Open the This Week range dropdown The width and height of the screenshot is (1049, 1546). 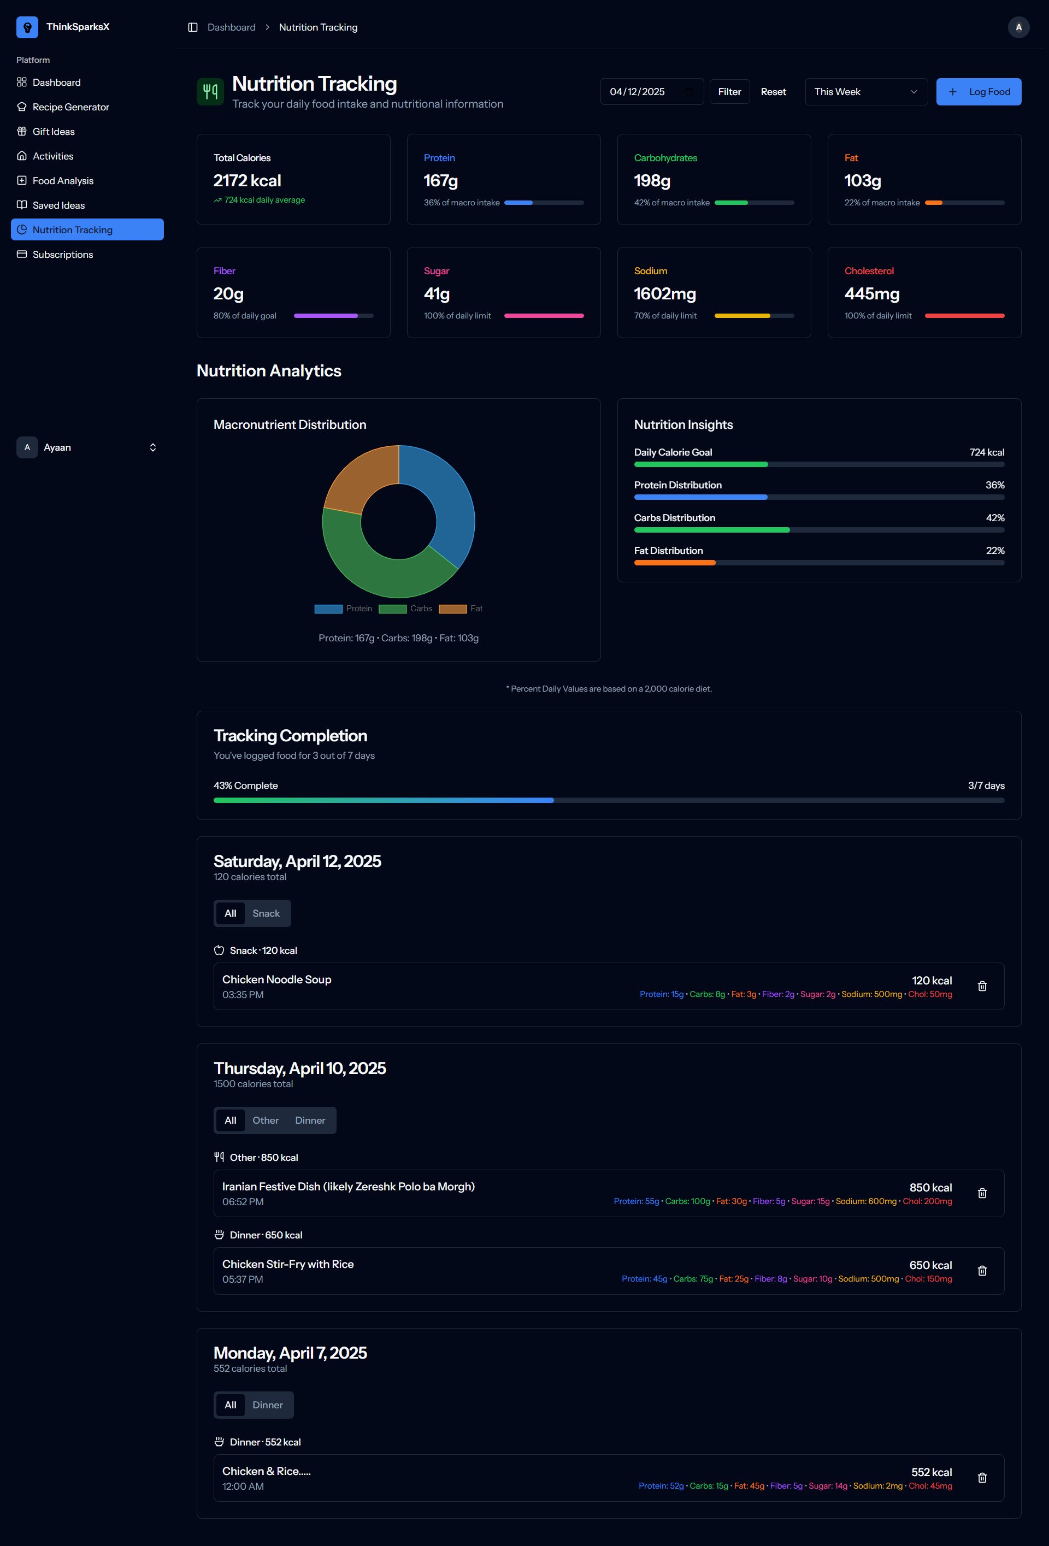(865, 92)
